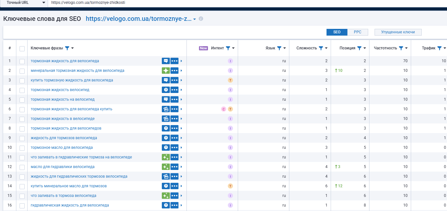The height and width of the screenshot is (211, 447).
Task: Click green star icon for 'минеральная тормозная жидкость для велосипеда'
Action: 166,71
